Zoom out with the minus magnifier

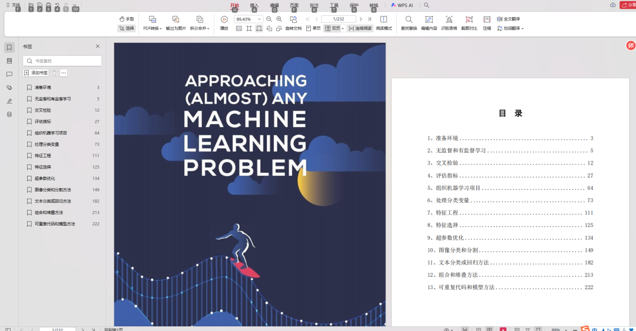pyautogui.click(x=269, y=19)
